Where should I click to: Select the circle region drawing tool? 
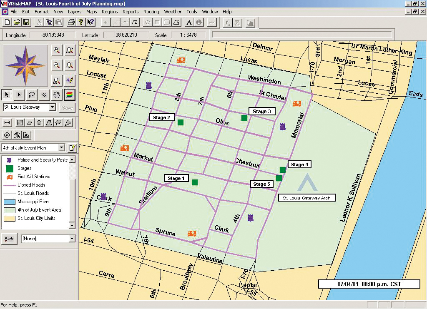[x=39, y=122]
